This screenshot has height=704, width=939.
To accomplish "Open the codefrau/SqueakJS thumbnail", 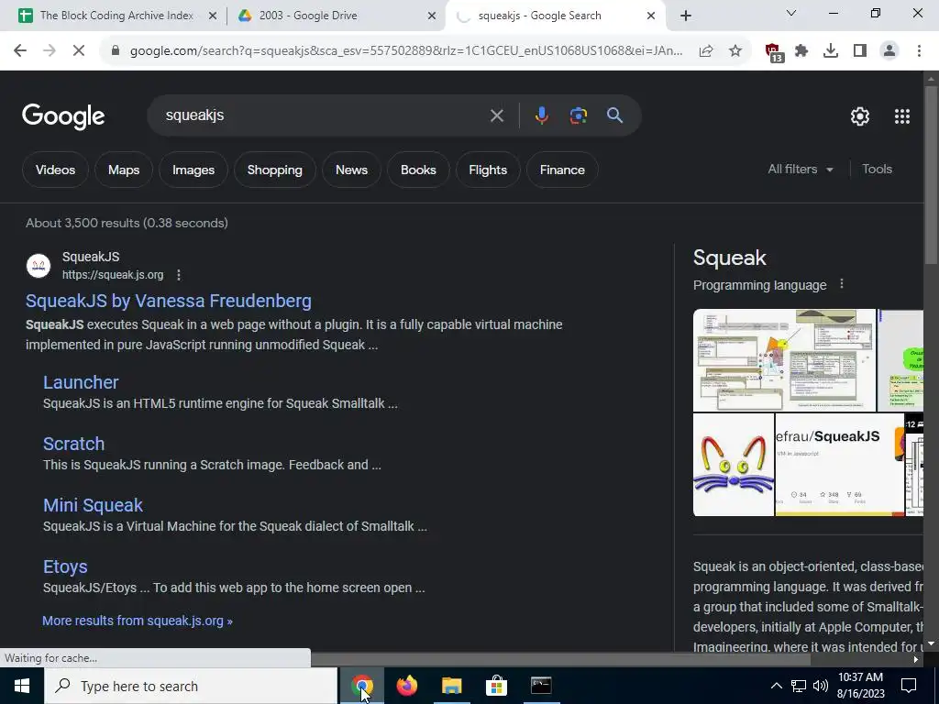I will coord(840,465).
